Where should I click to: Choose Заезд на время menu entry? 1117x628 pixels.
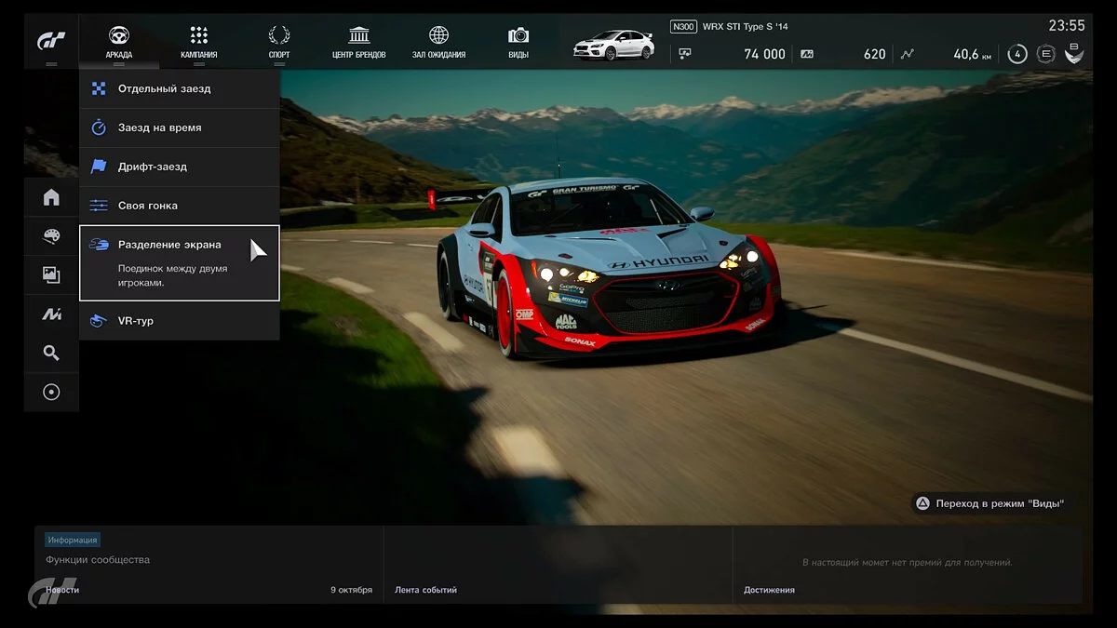coord(180,128)
